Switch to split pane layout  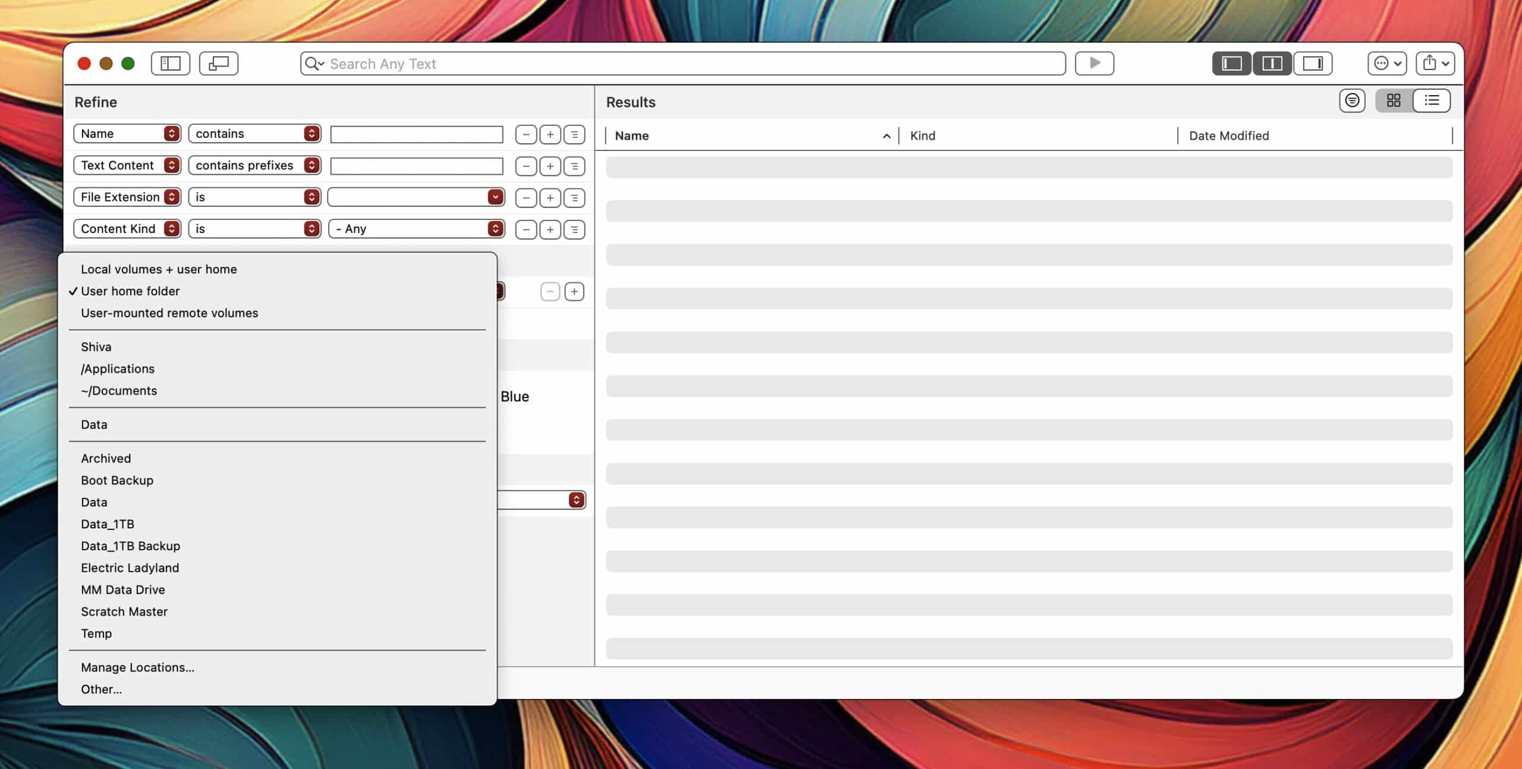(x=1272, y=64)
